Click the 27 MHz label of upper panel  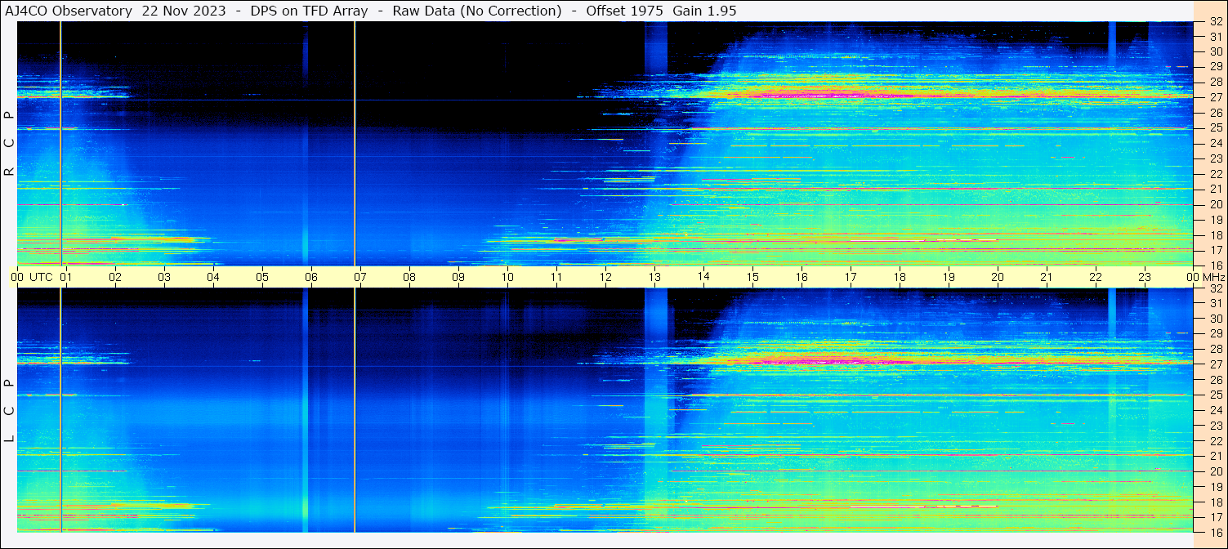[1215, 97]
